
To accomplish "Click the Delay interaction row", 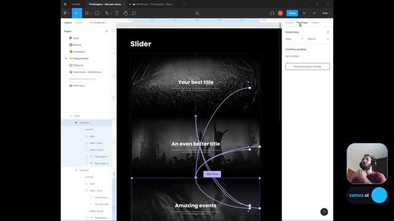I will click(x=308, y=39).
